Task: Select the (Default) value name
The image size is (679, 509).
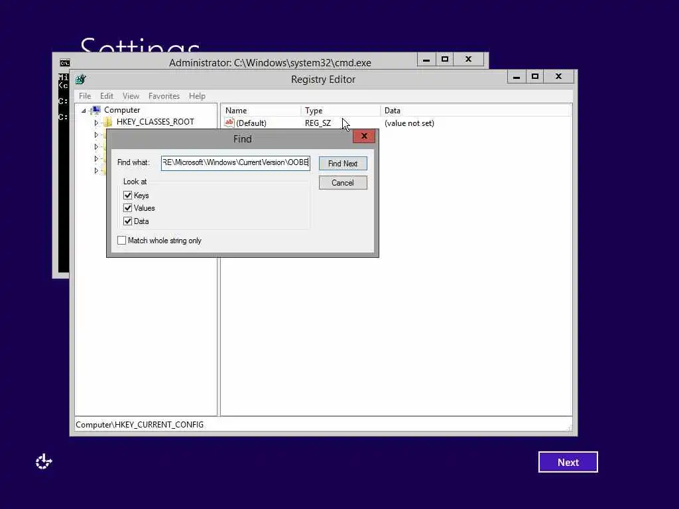Action: click(251, 123)
